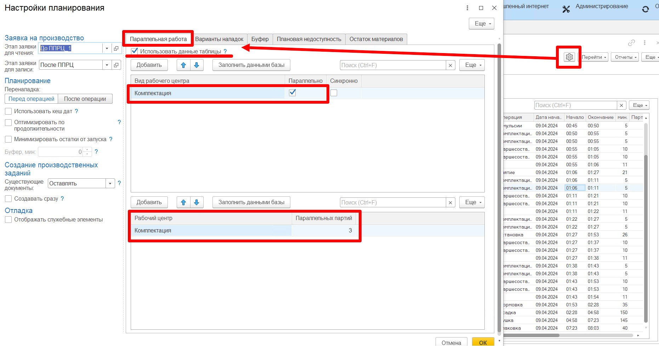
Task: Expand 'Этап заявки для записи' dropdown
Action: point(107,65)
